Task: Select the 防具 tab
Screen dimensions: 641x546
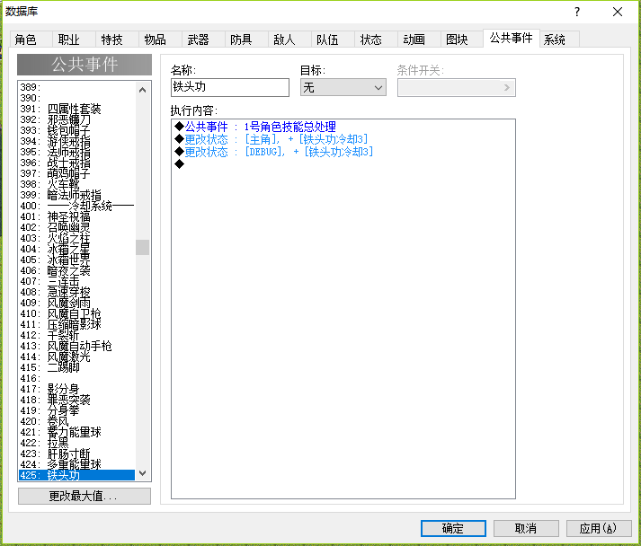Action: pos(246,40)
